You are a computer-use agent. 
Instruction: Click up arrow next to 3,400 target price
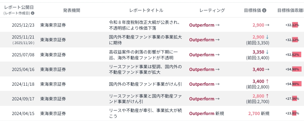click(267, 81)
